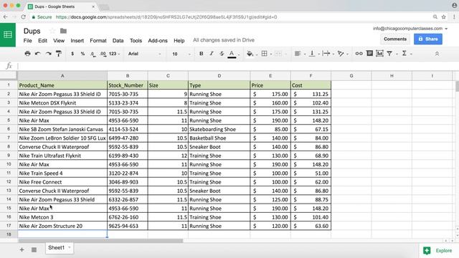Click the Product_Name header cell
This screenshot has height=258, width=459.
tap(62, 85)
